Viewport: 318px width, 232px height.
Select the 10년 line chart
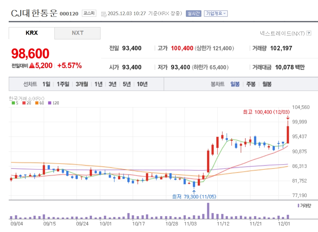pos(142,84)
